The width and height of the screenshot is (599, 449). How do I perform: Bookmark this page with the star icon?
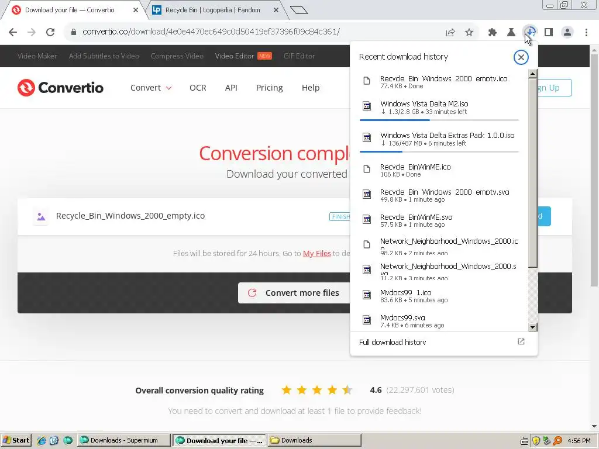pos(469,33)
